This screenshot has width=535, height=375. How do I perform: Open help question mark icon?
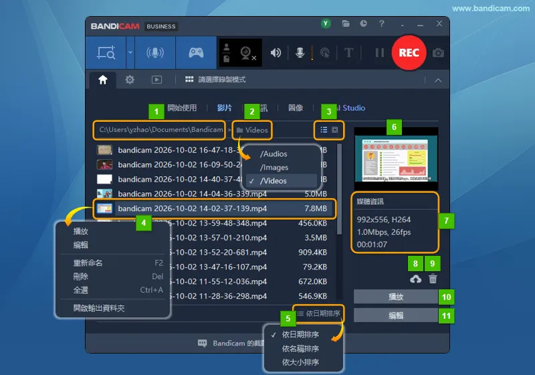381,23
